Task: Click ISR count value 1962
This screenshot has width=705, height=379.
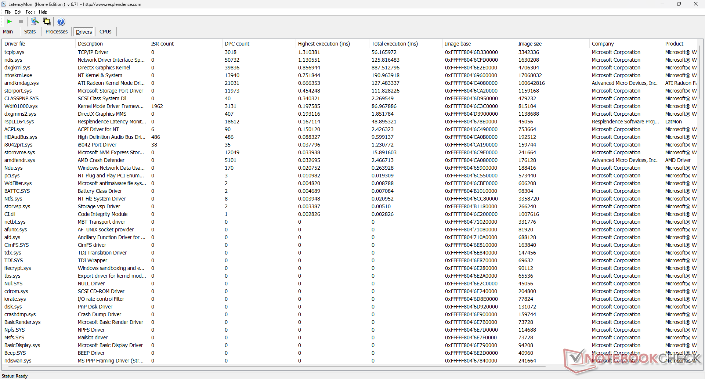Action: tap(157, 106)
